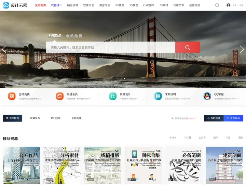Open the header search magnifier icon

point(217,5)
